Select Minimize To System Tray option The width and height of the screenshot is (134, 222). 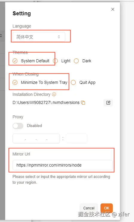point(40,82)
